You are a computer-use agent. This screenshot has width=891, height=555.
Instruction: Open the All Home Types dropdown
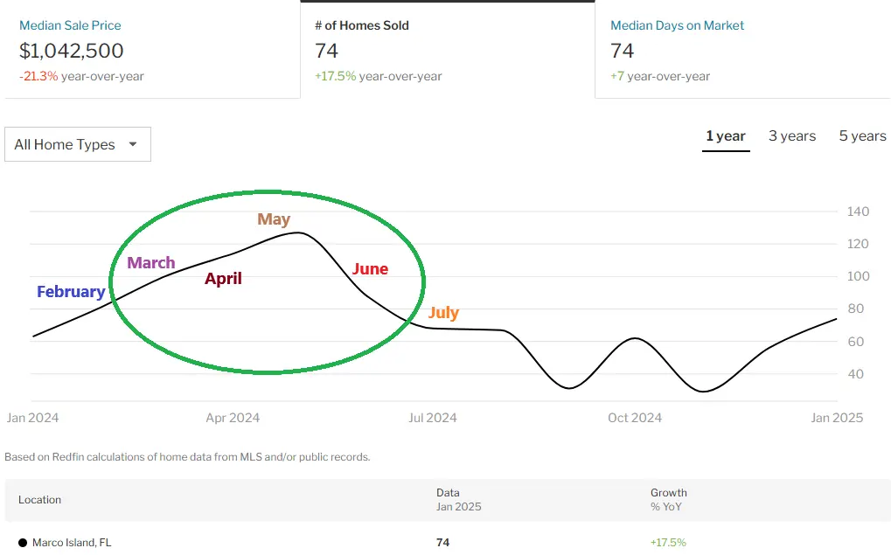77,145
